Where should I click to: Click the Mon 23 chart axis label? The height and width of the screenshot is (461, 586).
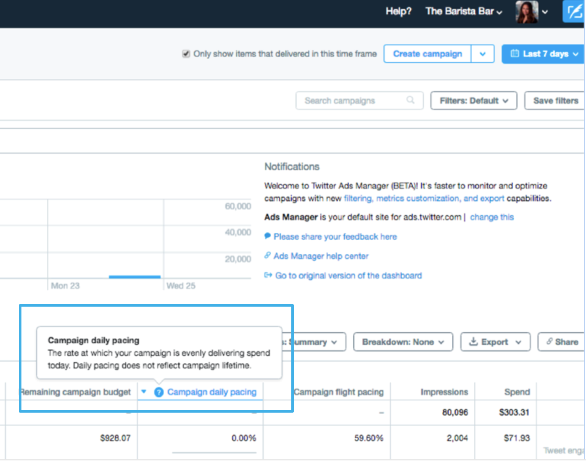(x=65, y=286)
